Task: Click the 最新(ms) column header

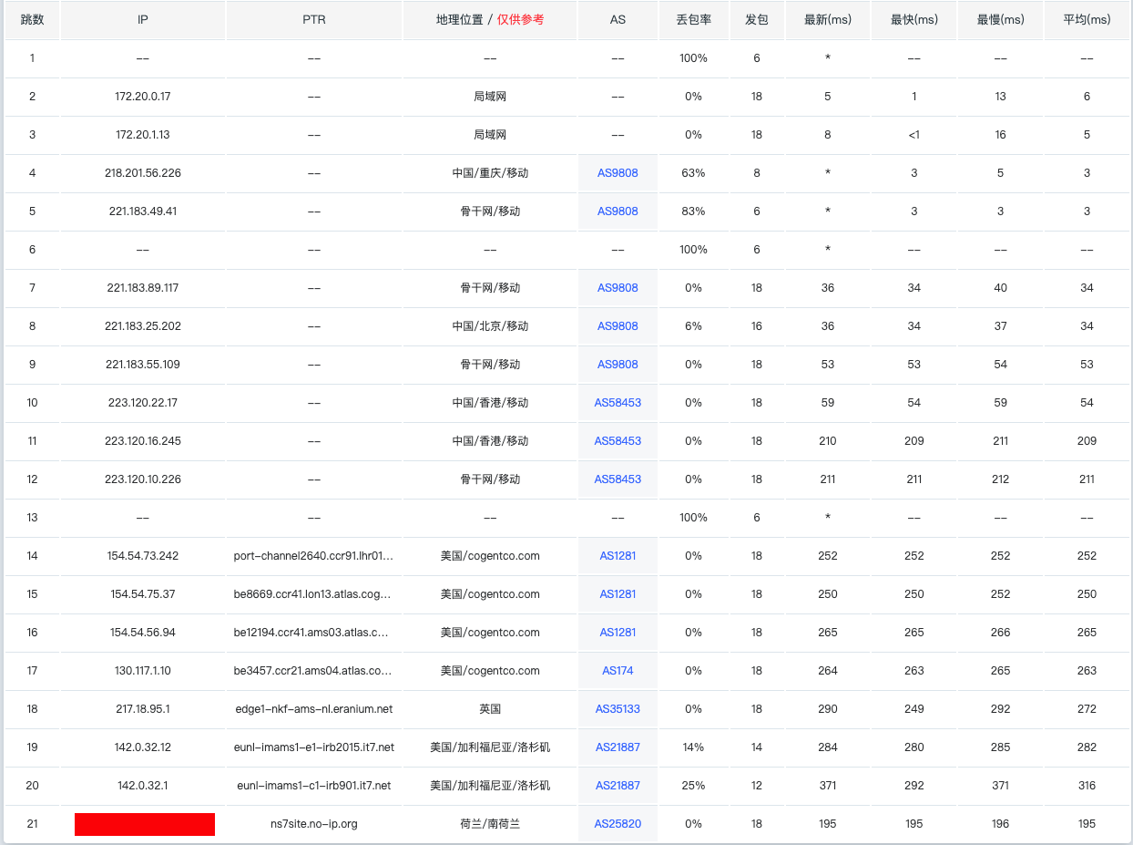Action: click(828, 20)
